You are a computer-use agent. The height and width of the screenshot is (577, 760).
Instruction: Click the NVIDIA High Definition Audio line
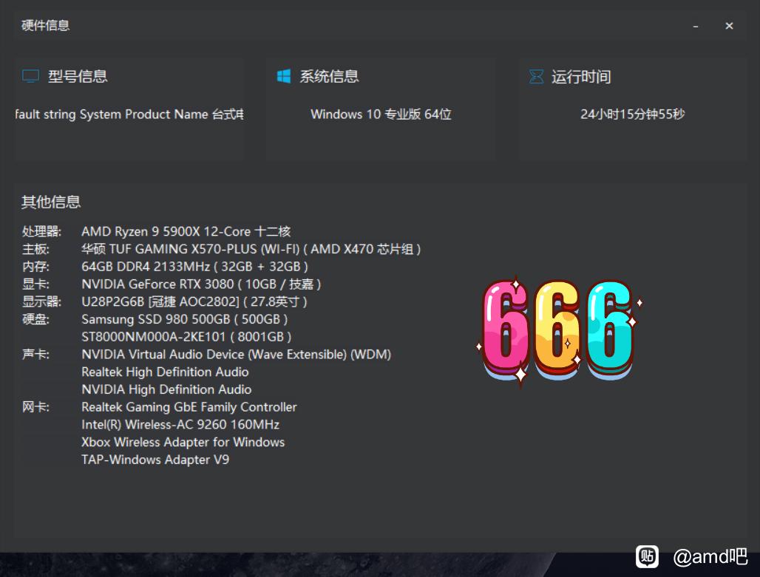click(167, 389)
